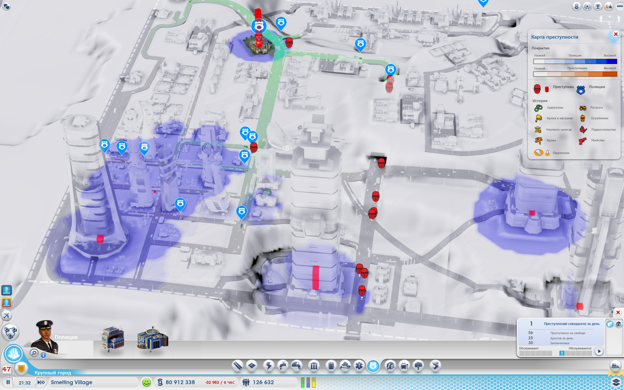Image resolution: width=624 pixels, height=390 pixels.
Task: Click the Растрата legend entry
Action: pyautogui.click(x=591, y=108)
